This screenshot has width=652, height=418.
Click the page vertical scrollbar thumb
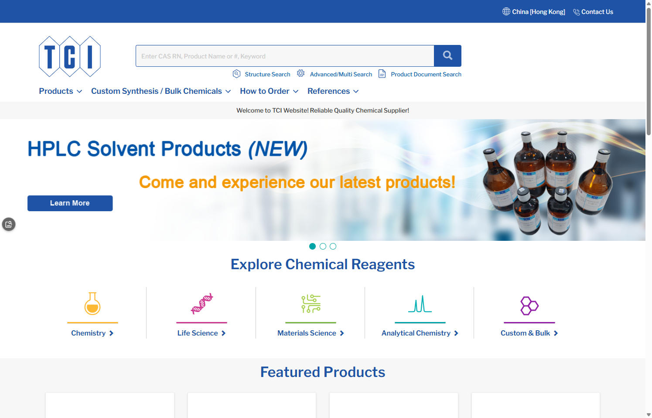[x=649, y=71]
